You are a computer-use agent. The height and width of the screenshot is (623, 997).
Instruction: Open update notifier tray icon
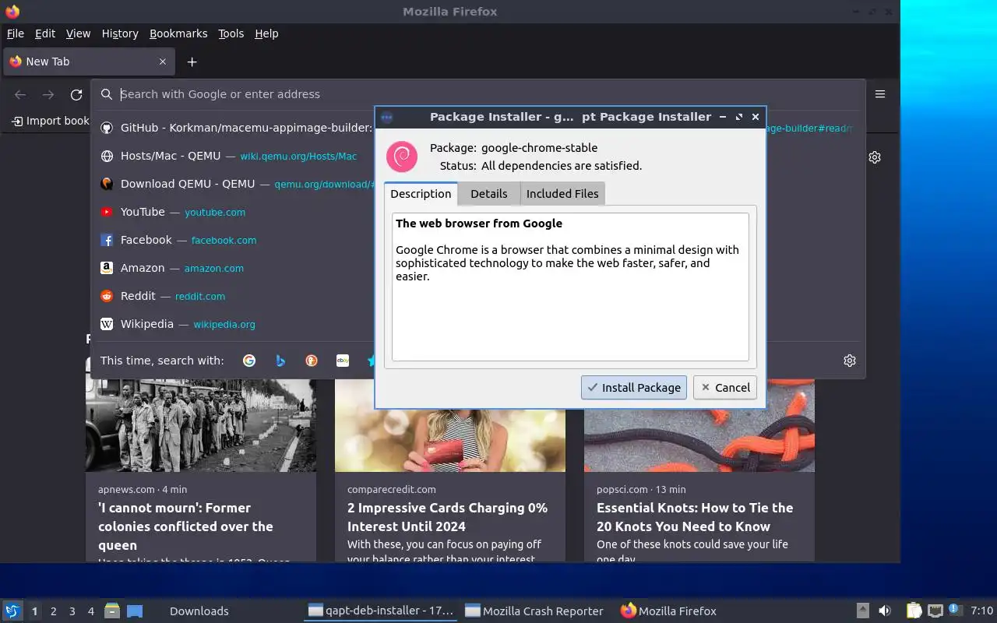click(x=955, y=610)
